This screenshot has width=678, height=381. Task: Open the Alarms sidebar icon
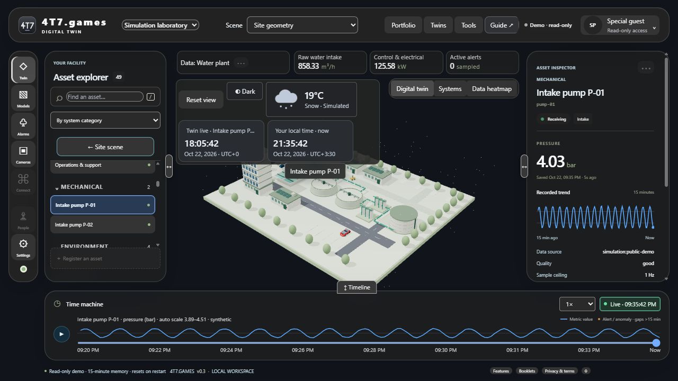[23, 126]
